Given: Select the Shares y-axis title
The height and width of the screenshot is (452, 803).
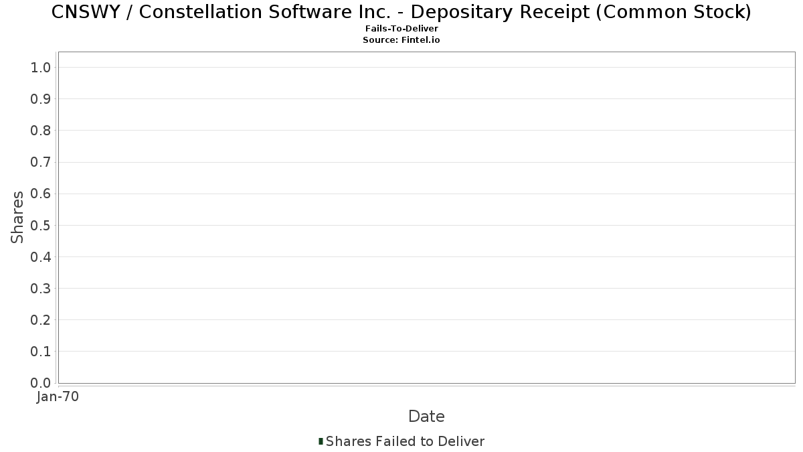Looking at the screenshot, I should 17,217.
